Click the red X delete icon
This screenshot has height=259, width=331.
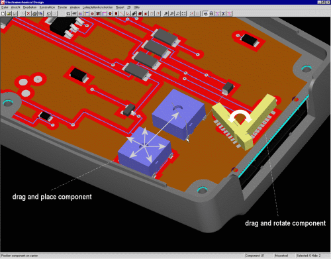coord(28,14)
